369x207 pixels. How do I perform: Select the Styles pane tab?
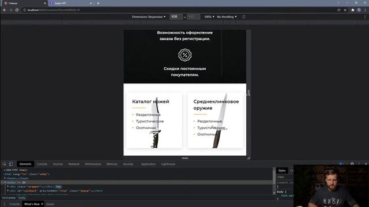coord(282,171)
